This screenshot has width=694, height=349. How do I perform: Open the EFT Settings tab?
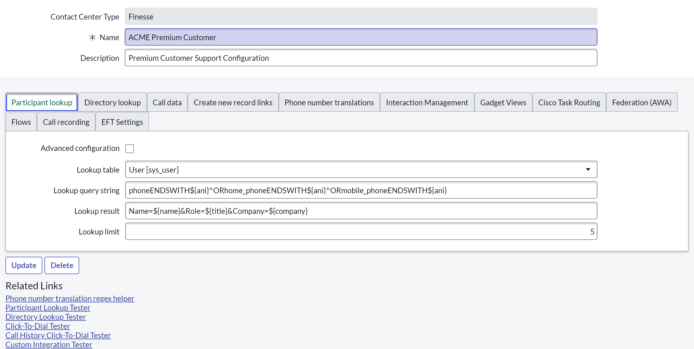point(122,122)
